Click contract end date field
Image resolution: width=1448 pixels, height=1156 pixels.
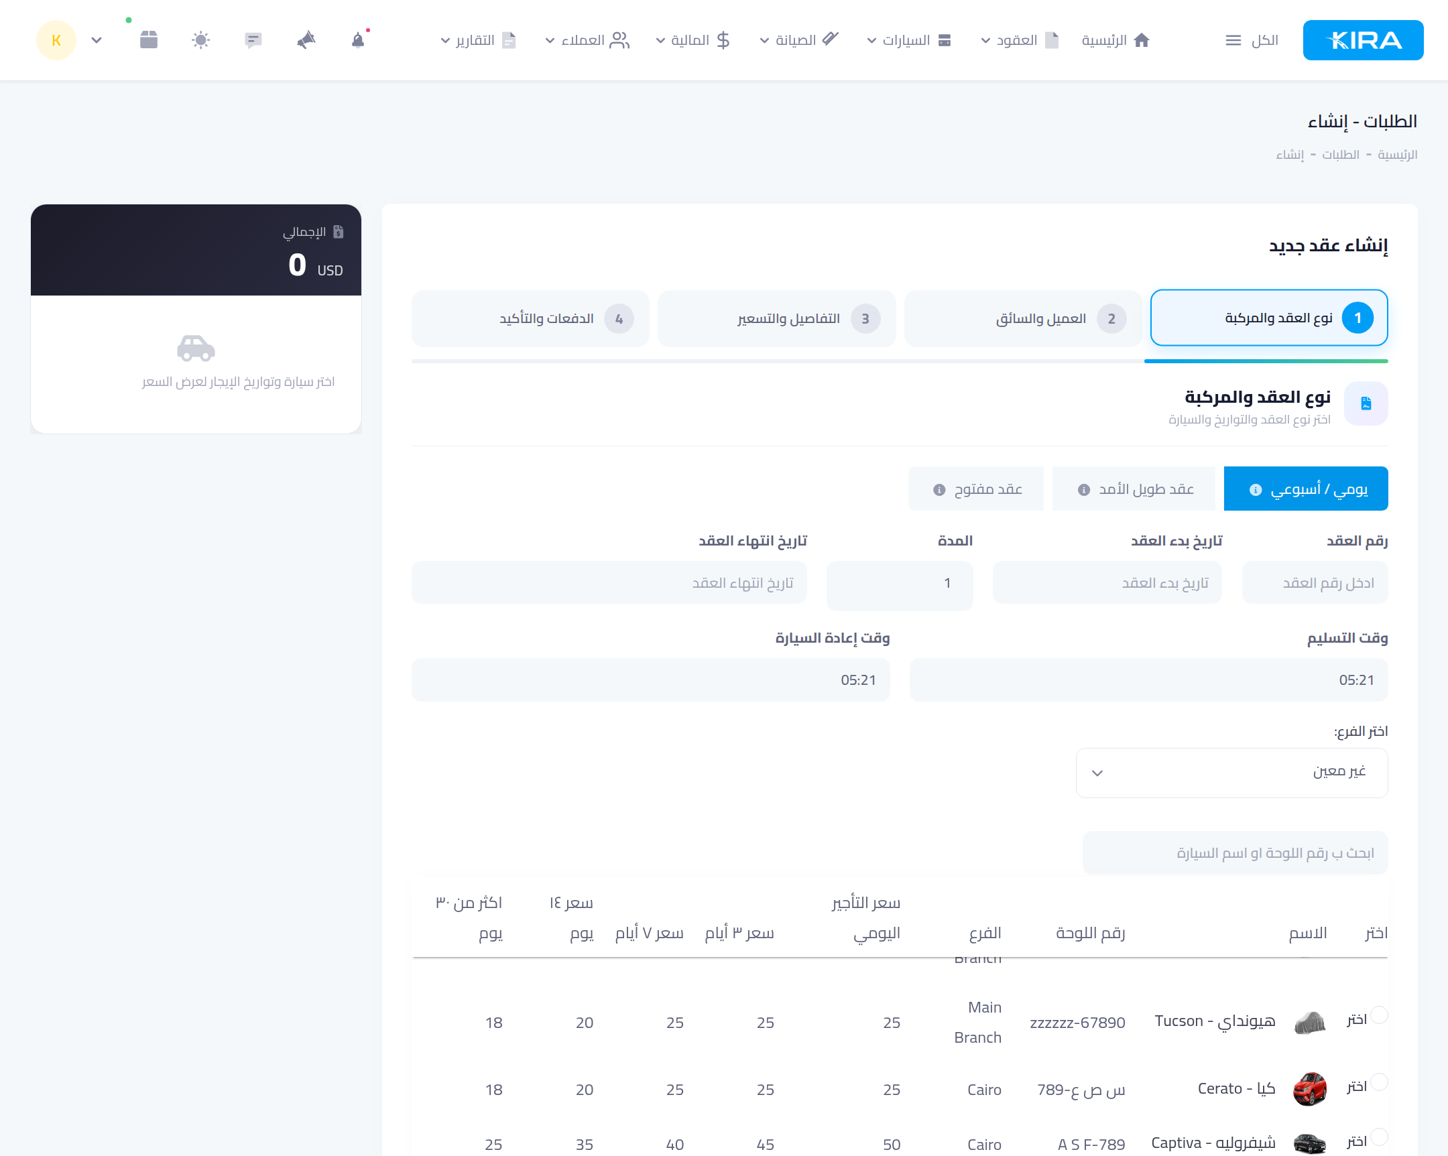coord(609,582)
